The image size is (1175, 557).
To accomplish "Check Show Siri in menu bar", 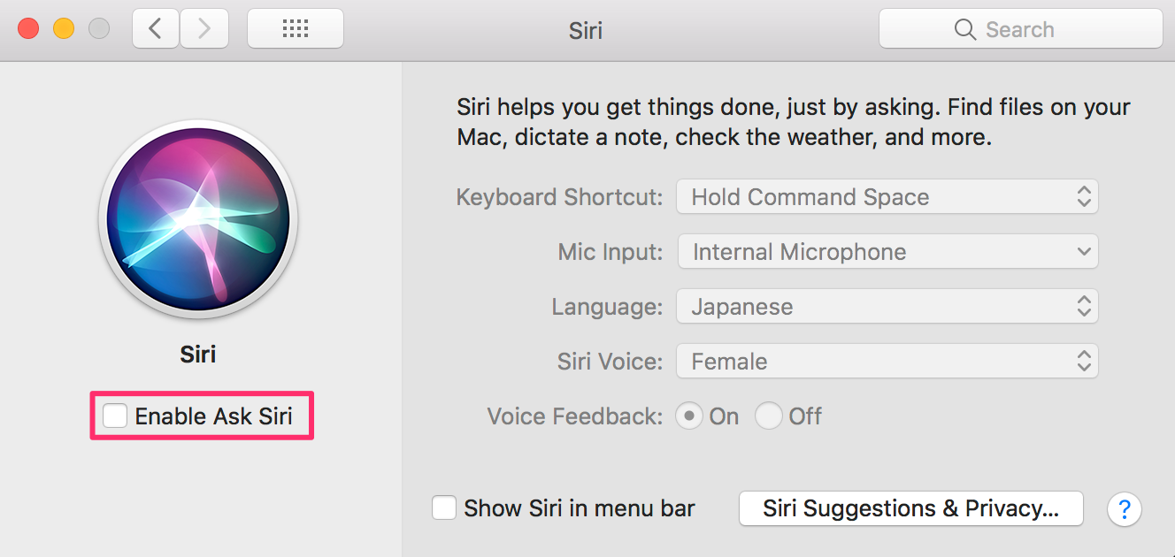I will [444, 507].
